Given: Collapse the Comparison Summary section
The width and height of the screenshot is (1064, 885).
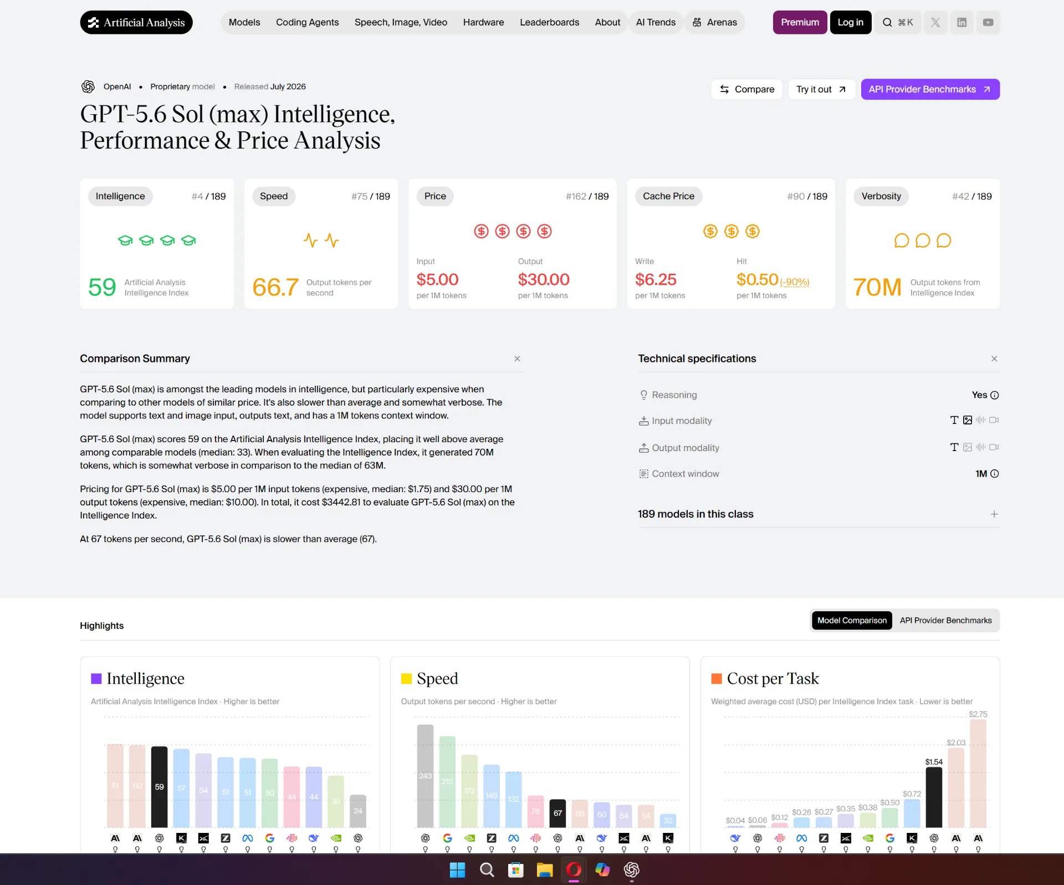Looking at the screenshot, I should point(517,359).
